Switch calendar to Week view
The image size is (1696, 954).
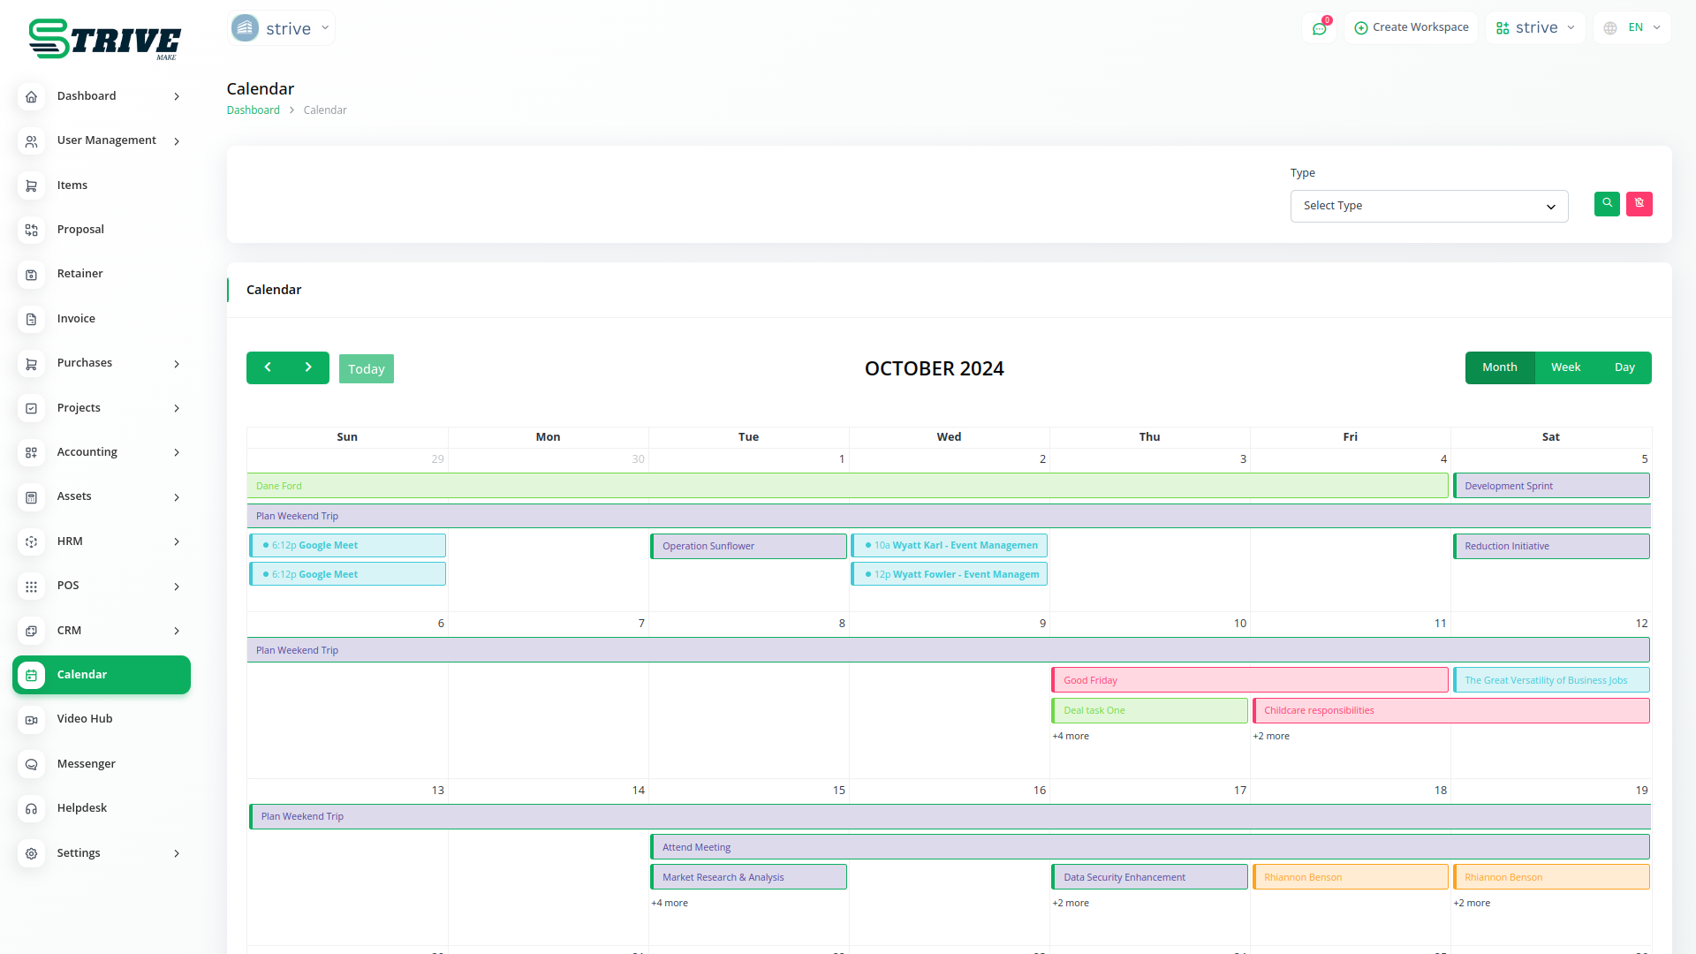(x=1565, y=367)
